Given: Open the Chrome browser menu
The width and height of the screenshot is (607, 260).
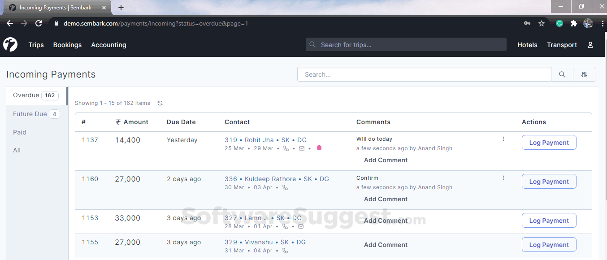Looking at the screenshot, I should [603, 23].
